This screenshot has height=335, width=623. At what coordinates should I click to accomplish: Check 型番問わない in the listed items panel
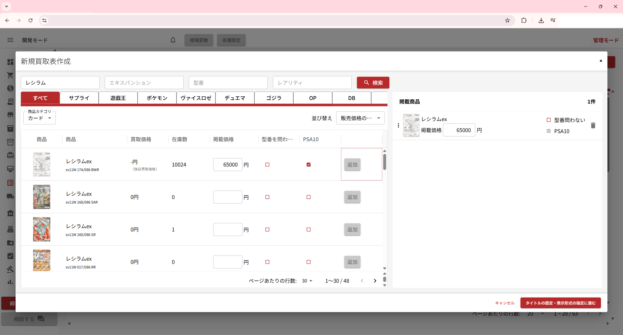(549, 120)
